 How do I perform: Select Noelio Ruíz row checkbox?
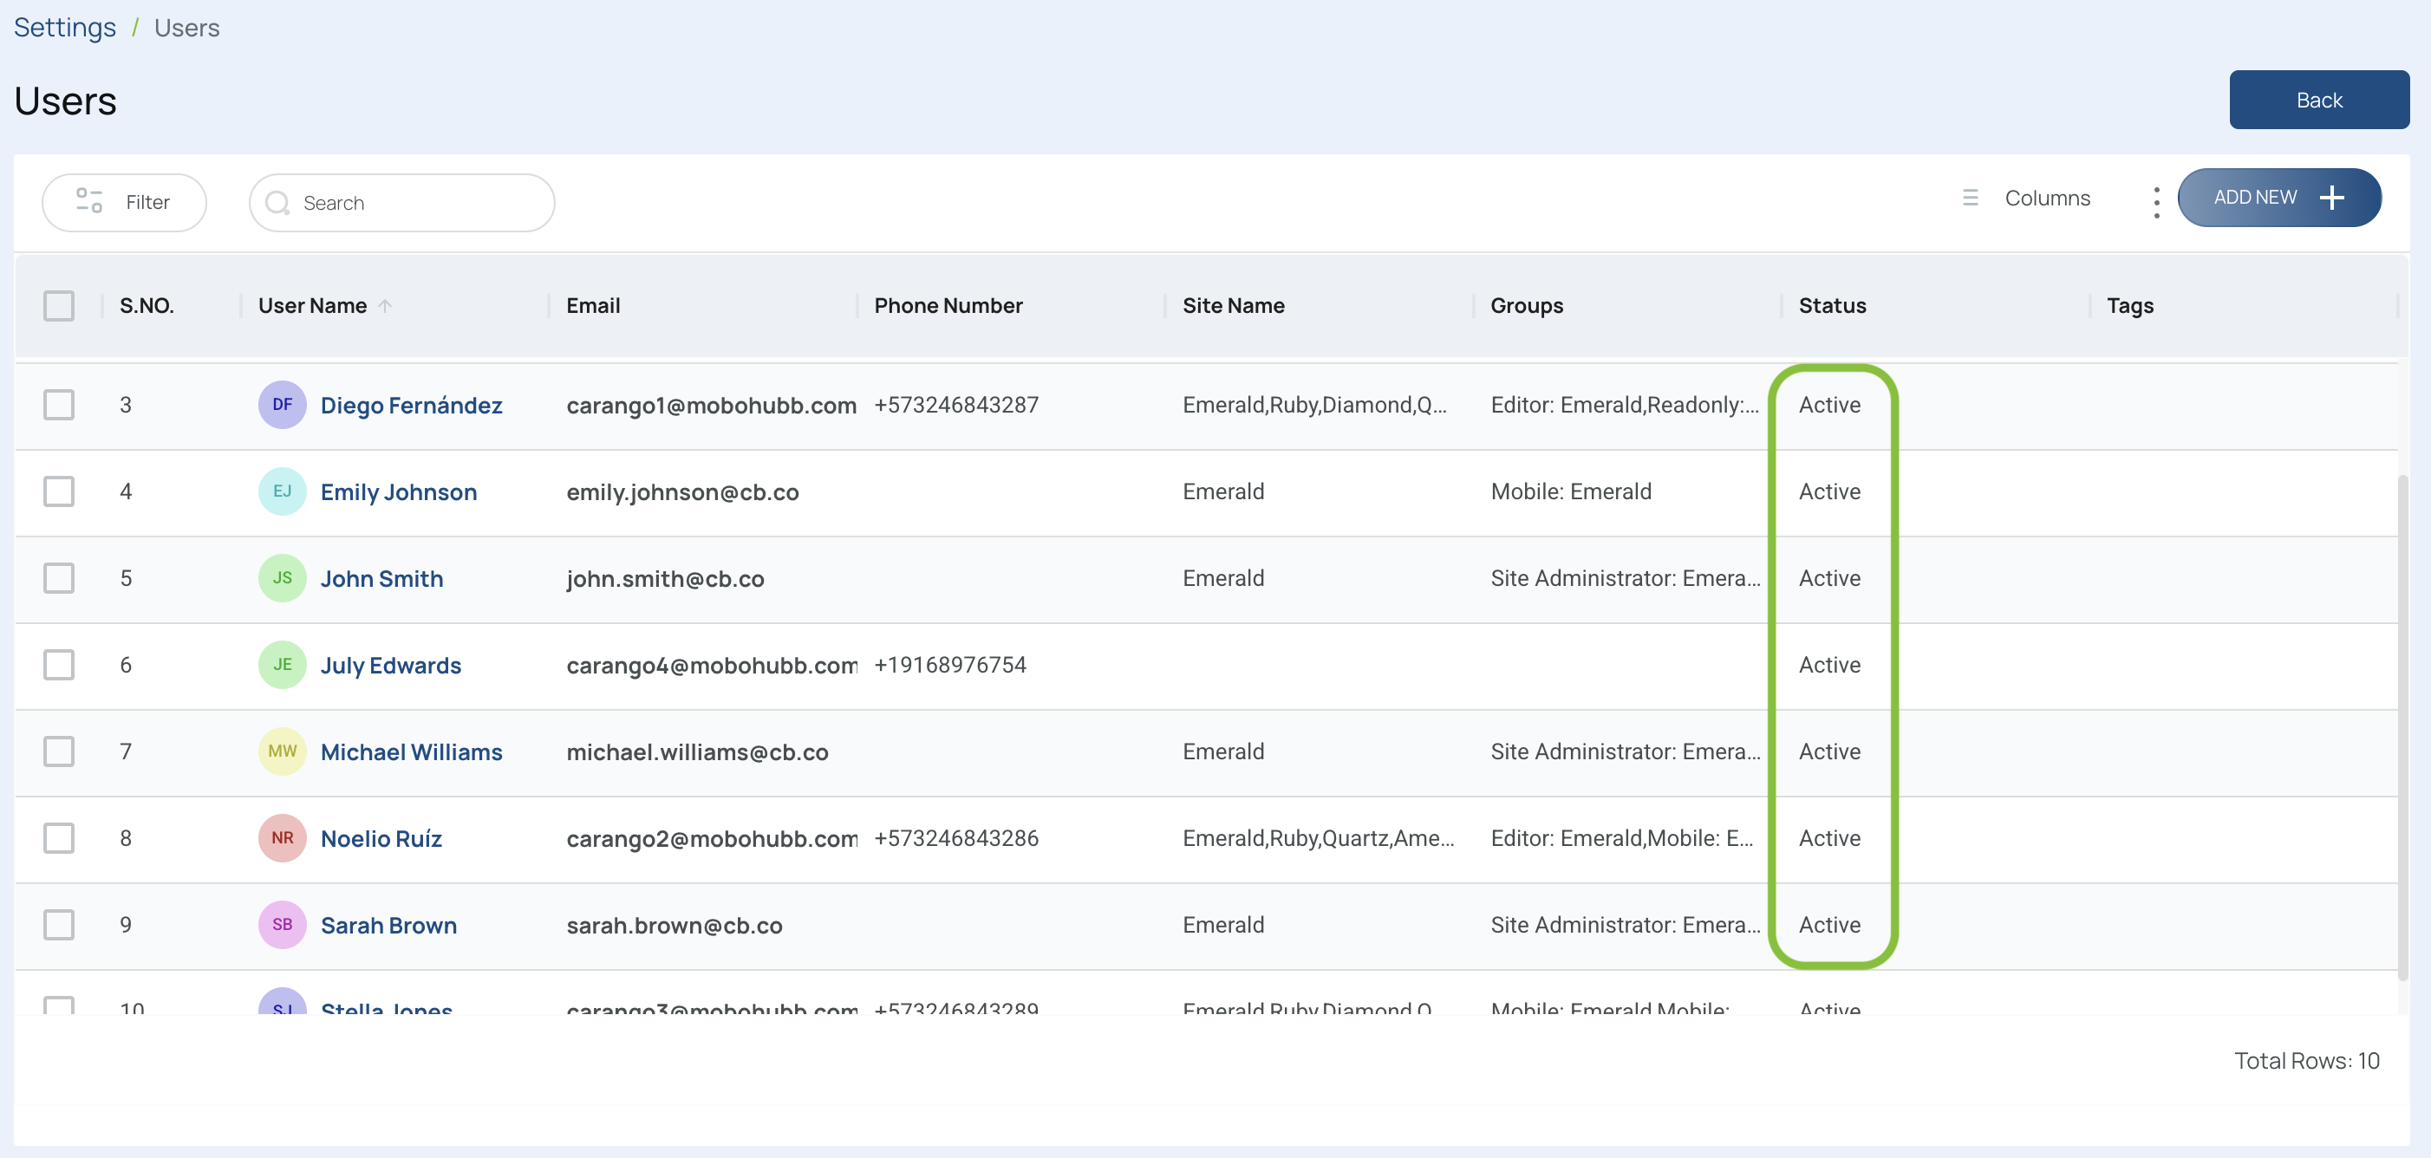click(60, 838)
